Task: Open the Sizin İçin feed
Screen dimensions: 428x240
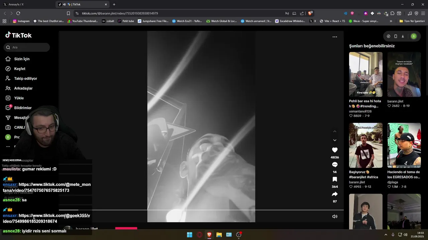Action: pos(22,59)
